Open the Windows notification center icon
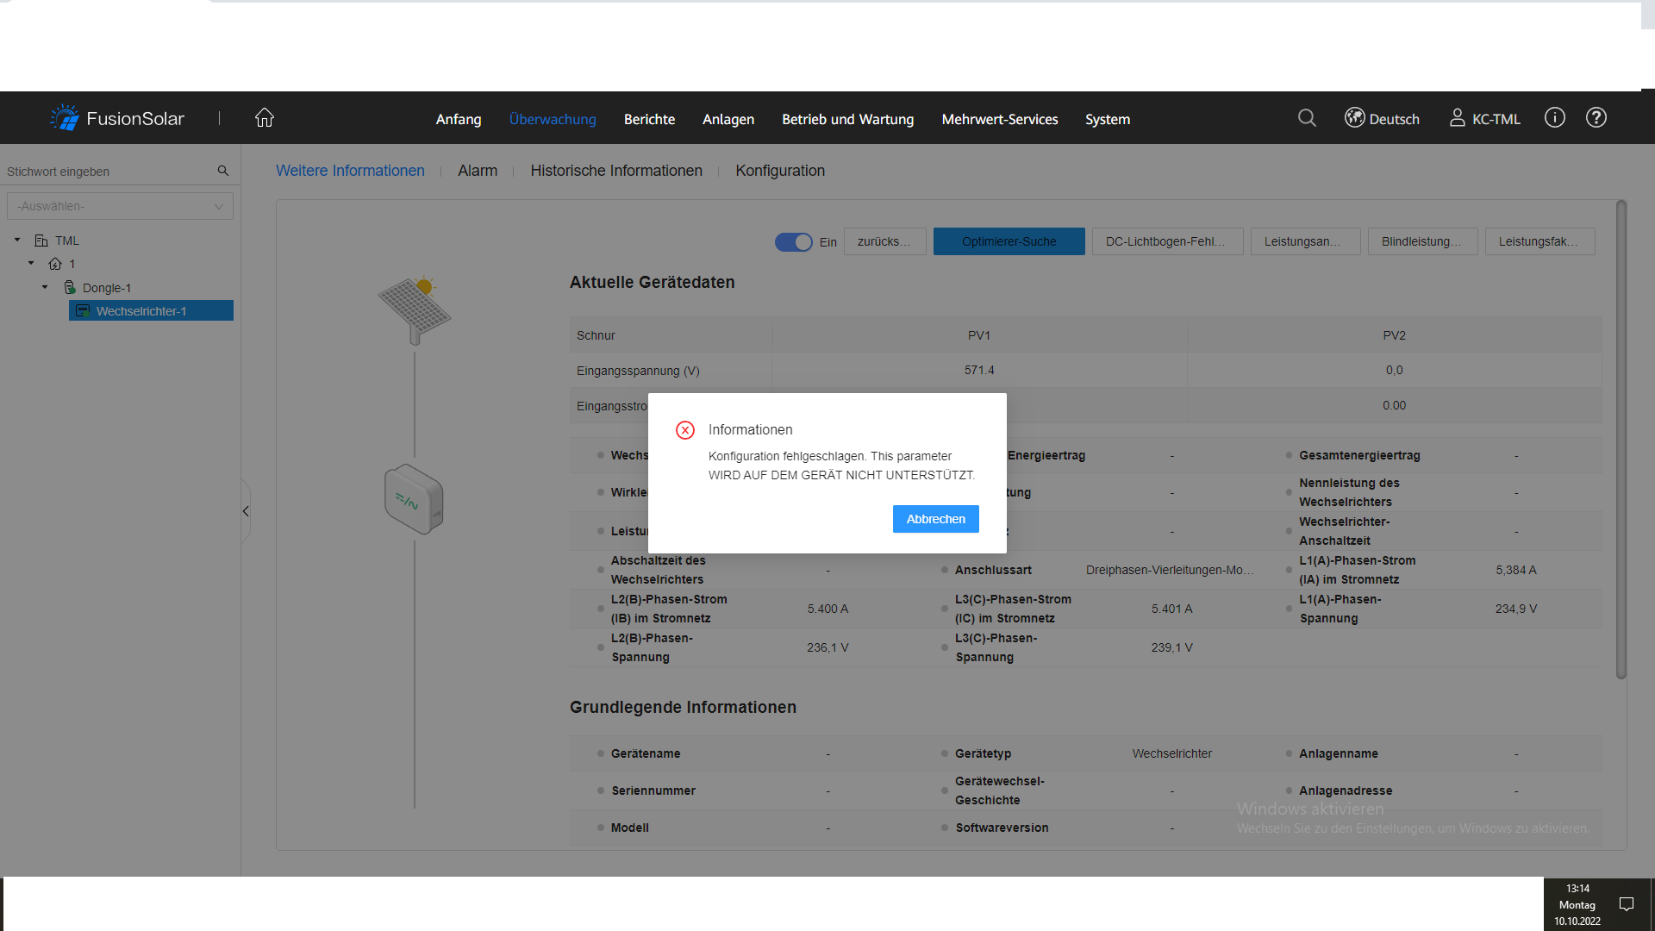The width and height of the screenshot is (1655, 931). pos(1627,904)
